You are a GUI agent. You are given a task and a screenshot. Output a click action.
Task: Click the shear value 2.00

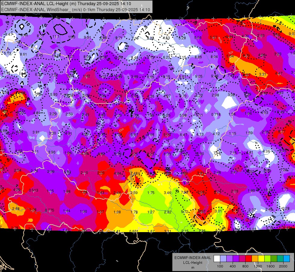101,173
